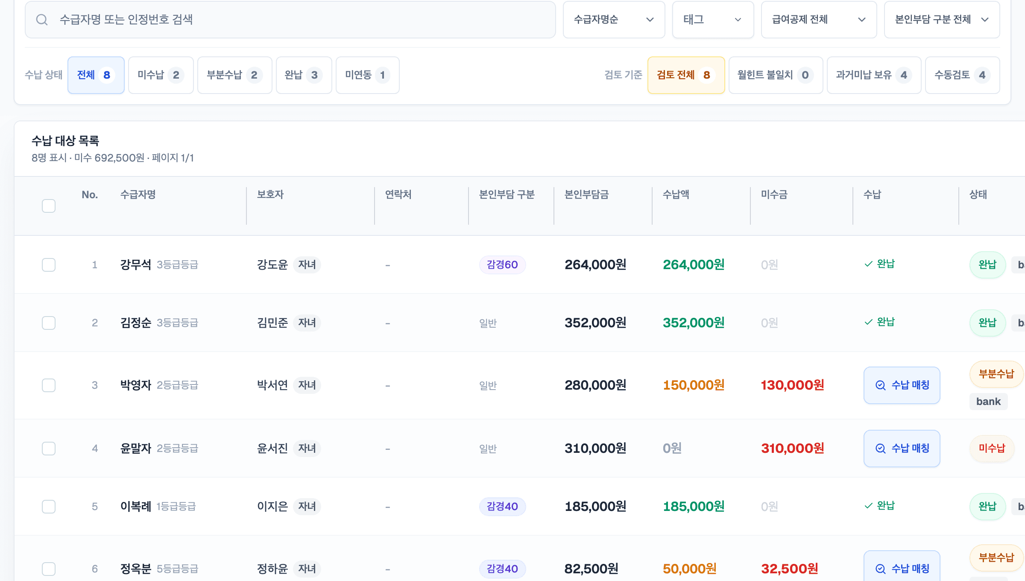Click the 완납 status badge for 강무석
Image resolution: width=1025 pixels, height=581 pixels.
point(987,265)
